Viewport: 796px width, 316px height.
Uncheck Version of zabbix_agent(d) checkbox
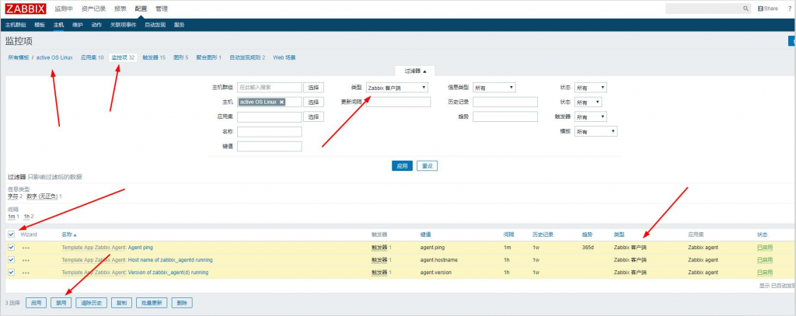point(11,273)
